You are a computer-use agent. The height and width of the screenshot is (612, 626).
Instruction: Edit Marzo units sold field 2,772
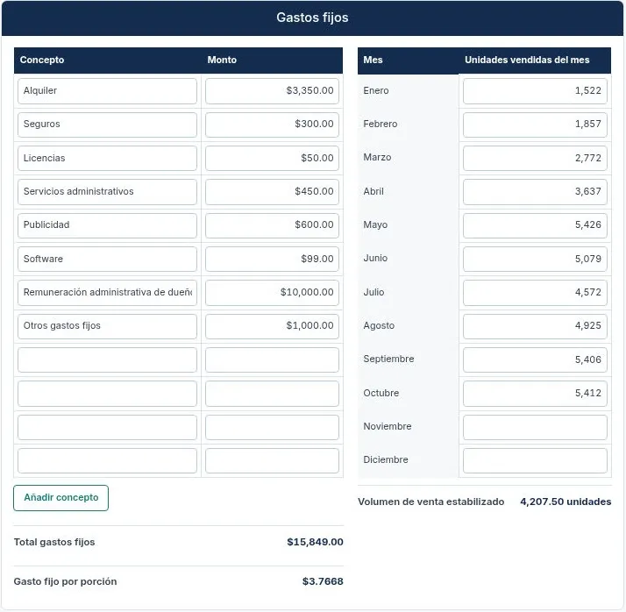coord(535,158)
